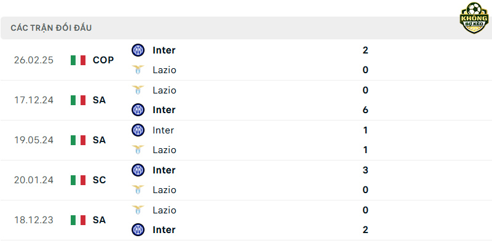Screen dimensions: 492x246
Task: Open Inter team name in 26.02.25 match
Action: (164, 50)
